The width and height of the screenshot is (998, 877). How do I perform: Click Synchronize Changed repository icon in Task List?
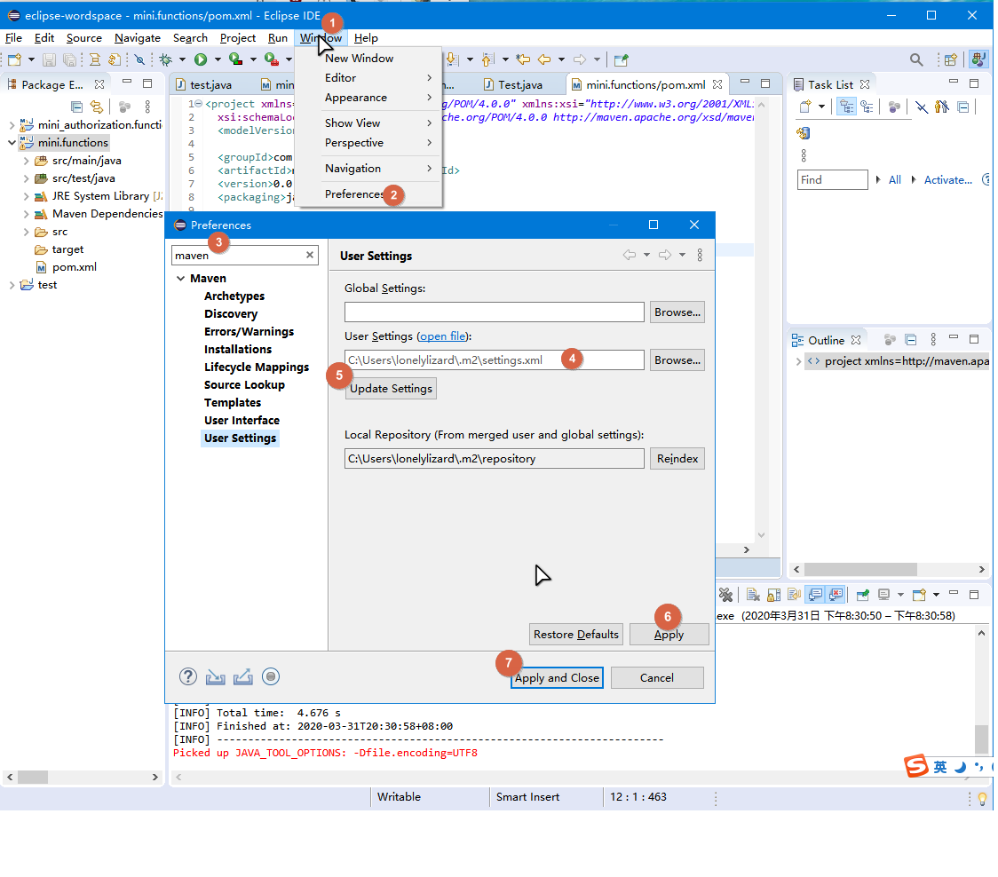[804, 133]
